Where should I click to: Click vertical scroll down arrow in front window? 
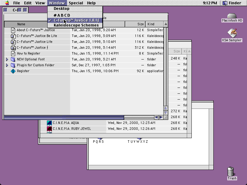165,113
